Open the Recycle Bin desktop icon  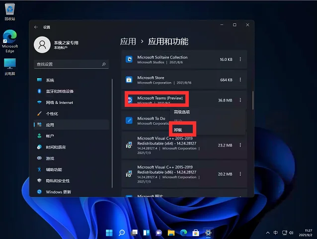[10, 12]
